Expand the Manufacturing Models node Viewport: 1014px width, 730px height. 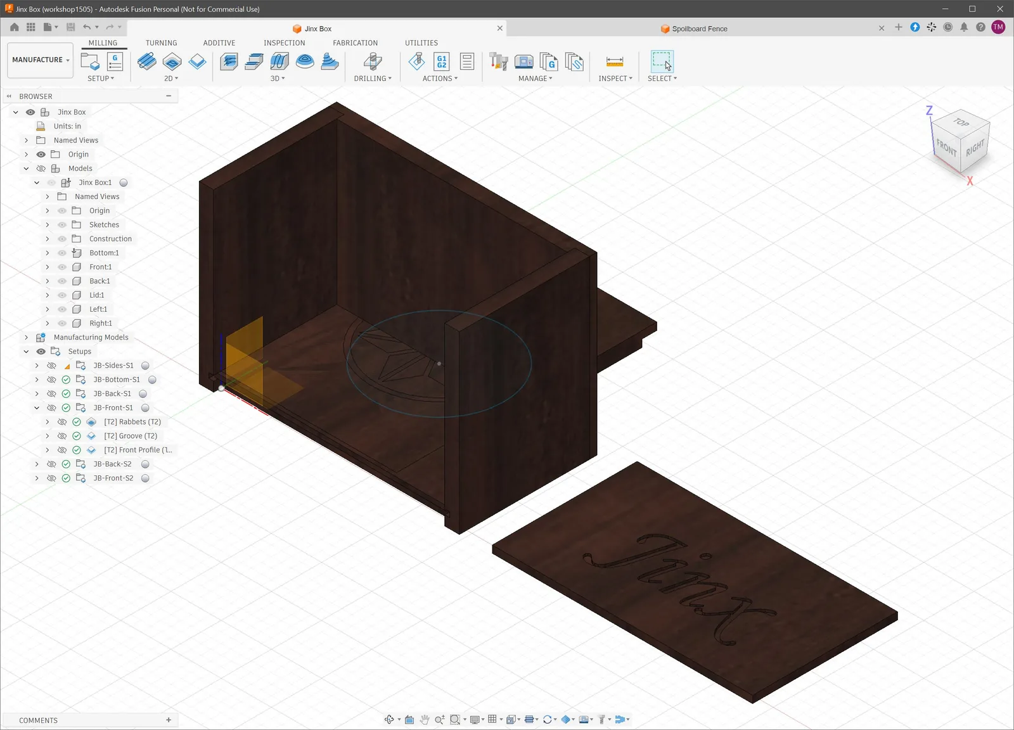tap(26, 338)
